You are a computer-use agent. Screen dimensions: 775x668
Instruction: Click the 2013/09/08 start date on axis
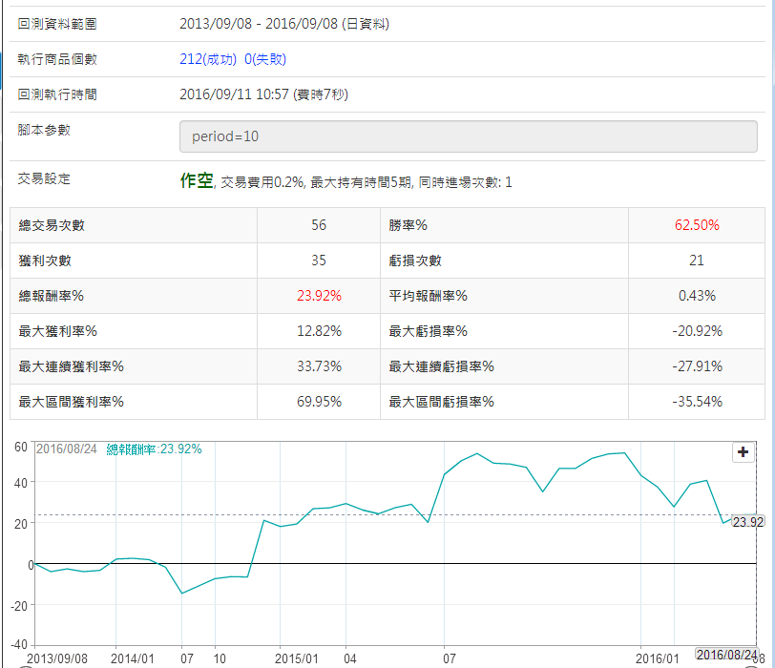pyautogui.click(x=57, y=658)
